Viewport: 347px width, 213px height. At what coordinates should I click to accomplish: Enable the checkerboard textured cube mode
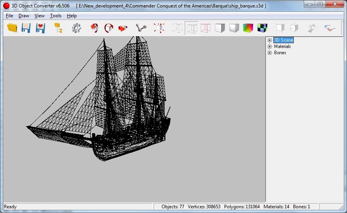[x=262, y=28]
